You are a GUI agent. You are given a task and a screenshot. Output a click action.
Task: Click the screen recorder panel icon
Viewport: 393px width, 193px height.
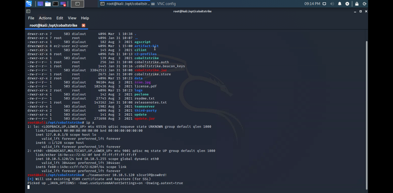pyautogui.click(x=63, y=4)
